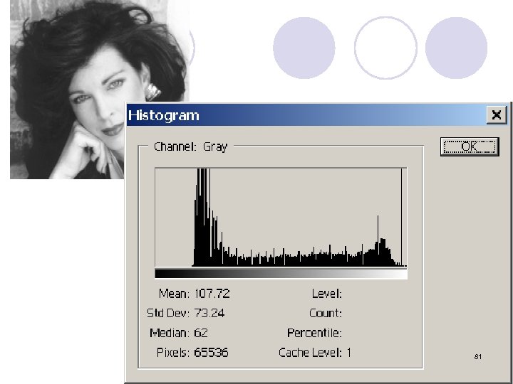Click the Cache Level: 1 text
The height and width of the screenshot is (384, 513).
coord(315,353)
